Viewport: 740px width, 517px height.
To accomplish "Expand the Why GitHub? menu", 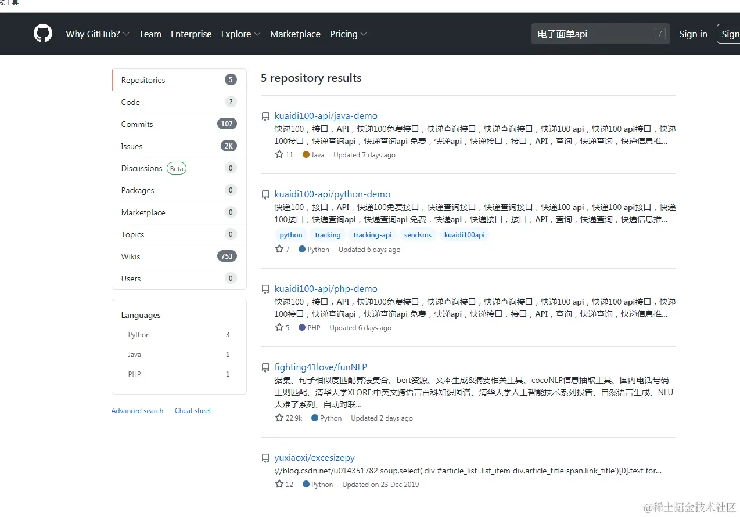I will (98, 34).
